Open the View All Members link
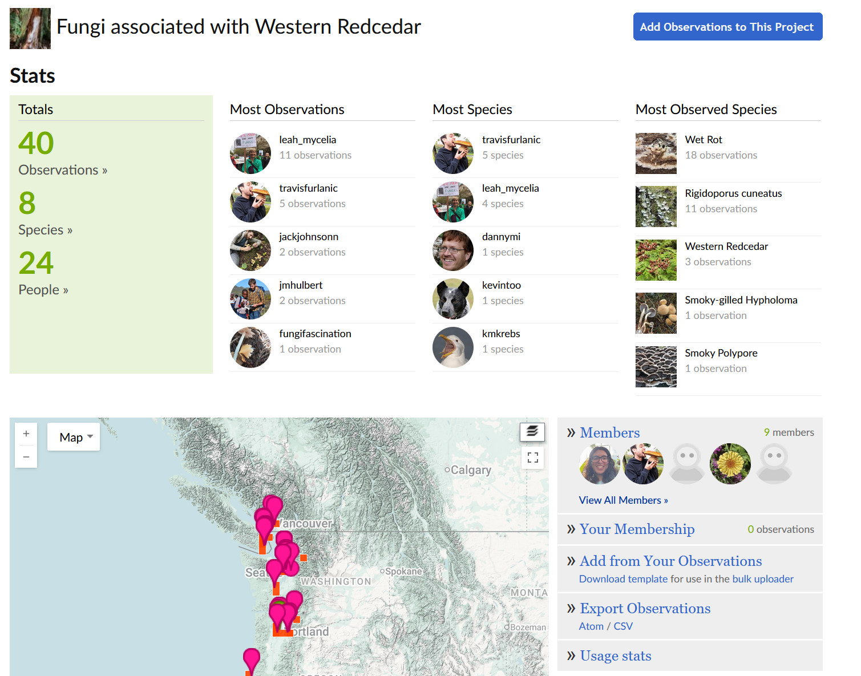The height and width of the screenshot is (676, 861). click(623, 500)
